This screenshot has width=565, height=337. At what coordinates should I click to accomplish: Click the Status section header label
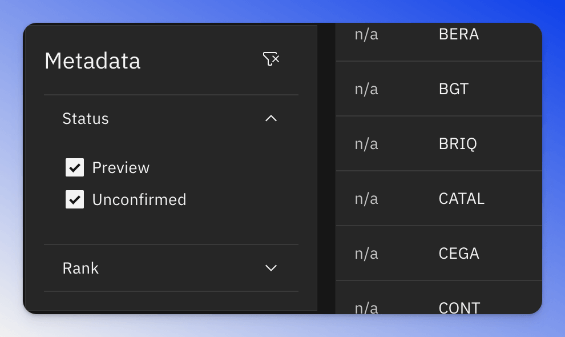click(86, 119)
